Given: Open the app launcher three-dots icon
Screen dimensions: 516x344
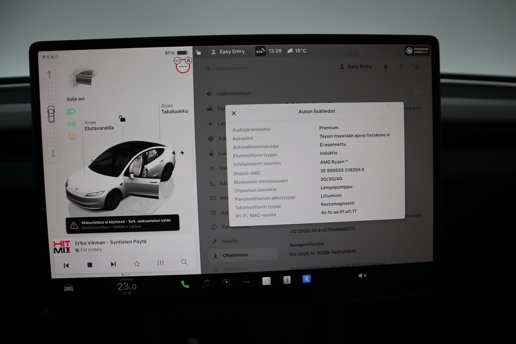Looking at the screenshot, I should pos(245,282).
